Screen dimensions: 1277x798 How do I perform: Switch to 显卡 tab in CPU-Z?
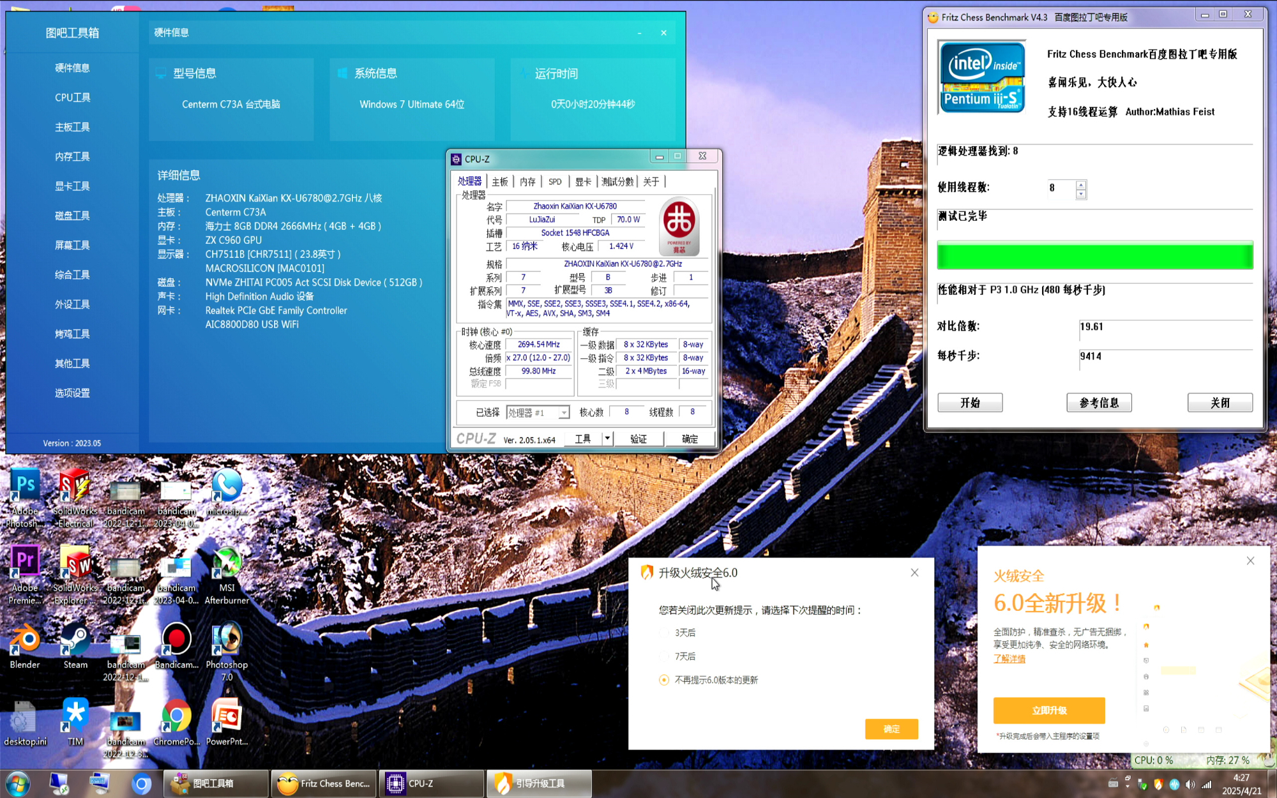(x=583, y=182)
